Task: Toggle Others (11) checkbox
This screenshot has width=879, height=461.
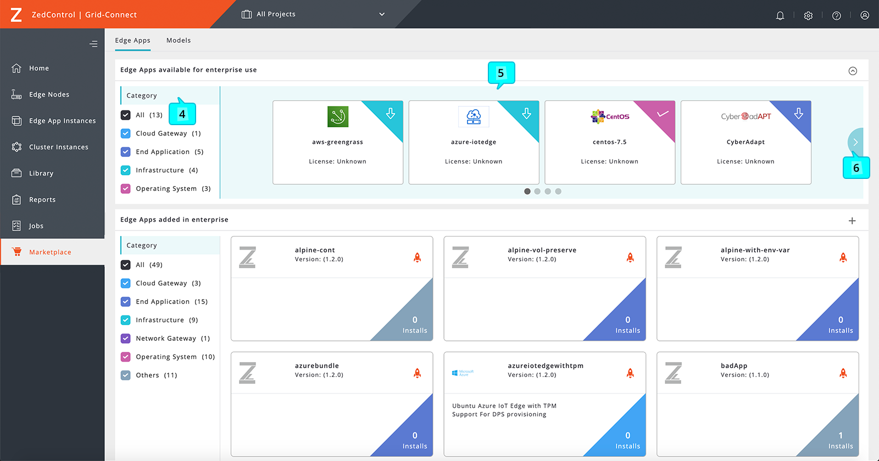Action: [x=126, y=375]
